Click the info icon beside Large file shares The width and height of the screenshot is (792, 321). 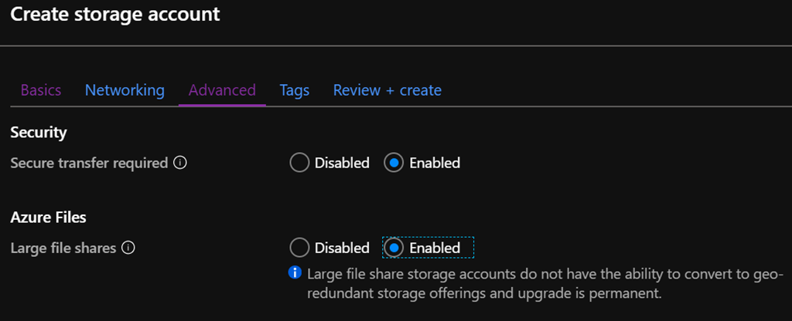pyautogui.click(x=129, y=248)
